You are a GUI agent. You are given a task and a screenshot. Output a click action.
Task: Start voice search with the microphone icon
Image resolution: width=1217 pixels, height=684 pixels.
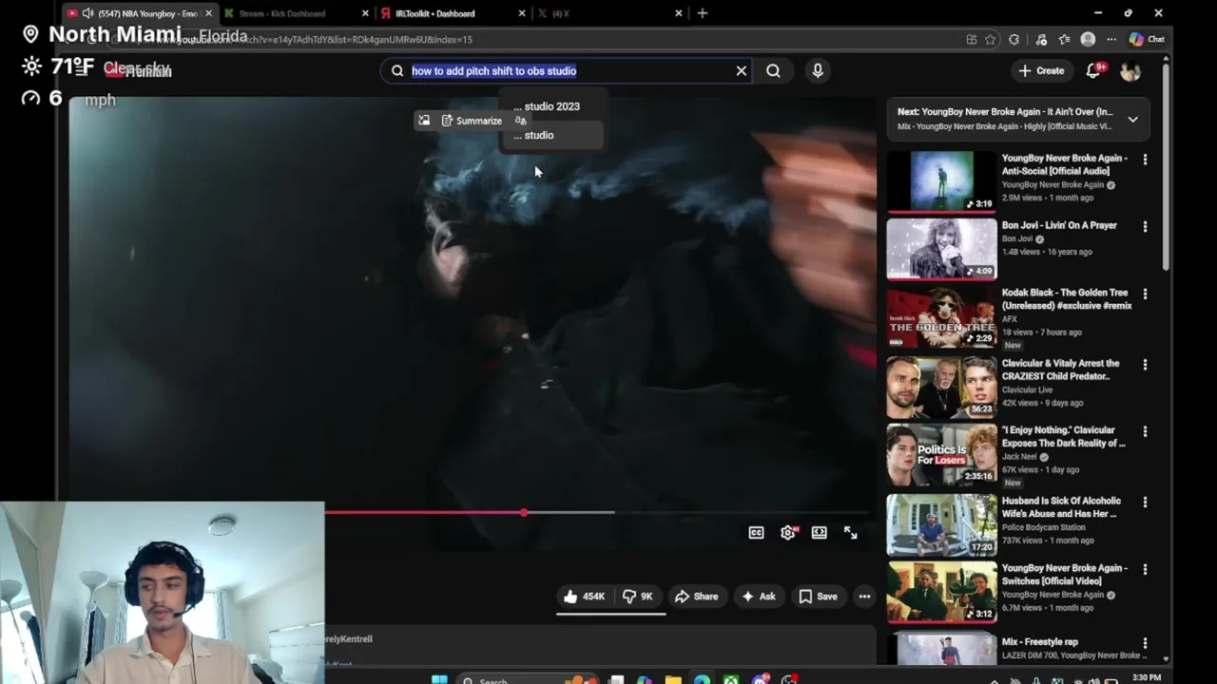click(x=818, y=70)
